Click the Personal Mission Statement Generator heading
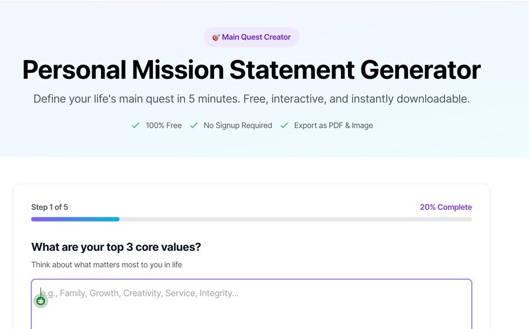The width and height of the screenshot is (529, 329). click(x=252, y=70)
